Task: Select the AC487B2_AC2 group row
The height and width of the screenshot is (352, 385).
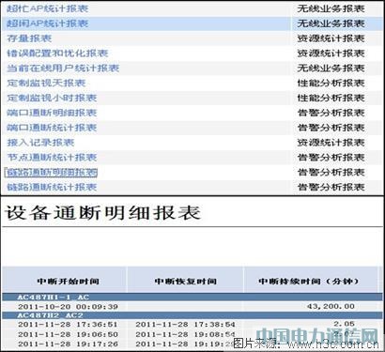Action: pos(192,315)
